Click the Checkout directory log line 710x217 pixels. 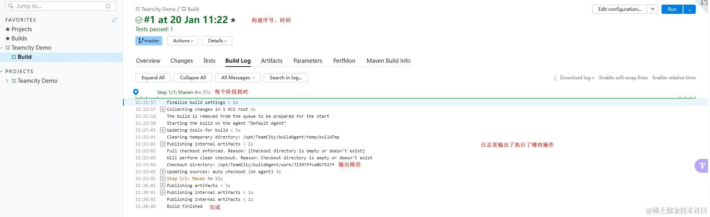(x=250, y=165)
